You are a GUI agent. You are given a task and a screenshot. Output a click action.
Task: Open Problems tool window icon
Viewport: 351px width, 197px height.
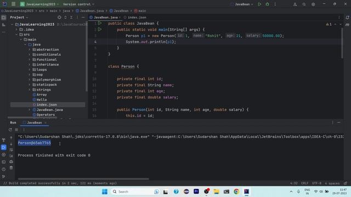click(4, 169)
